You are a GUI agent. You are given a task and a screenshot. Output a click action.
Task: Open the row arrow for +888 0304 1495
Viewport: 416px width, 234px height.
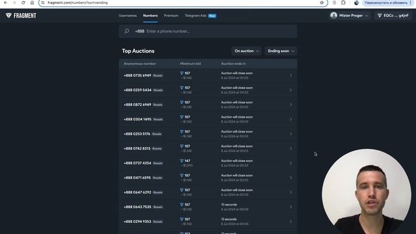(x=291, y=120)
